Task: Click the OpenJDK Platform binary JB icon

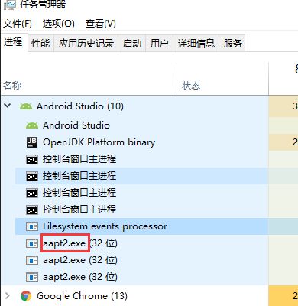Action: click(x=32, y=142)
